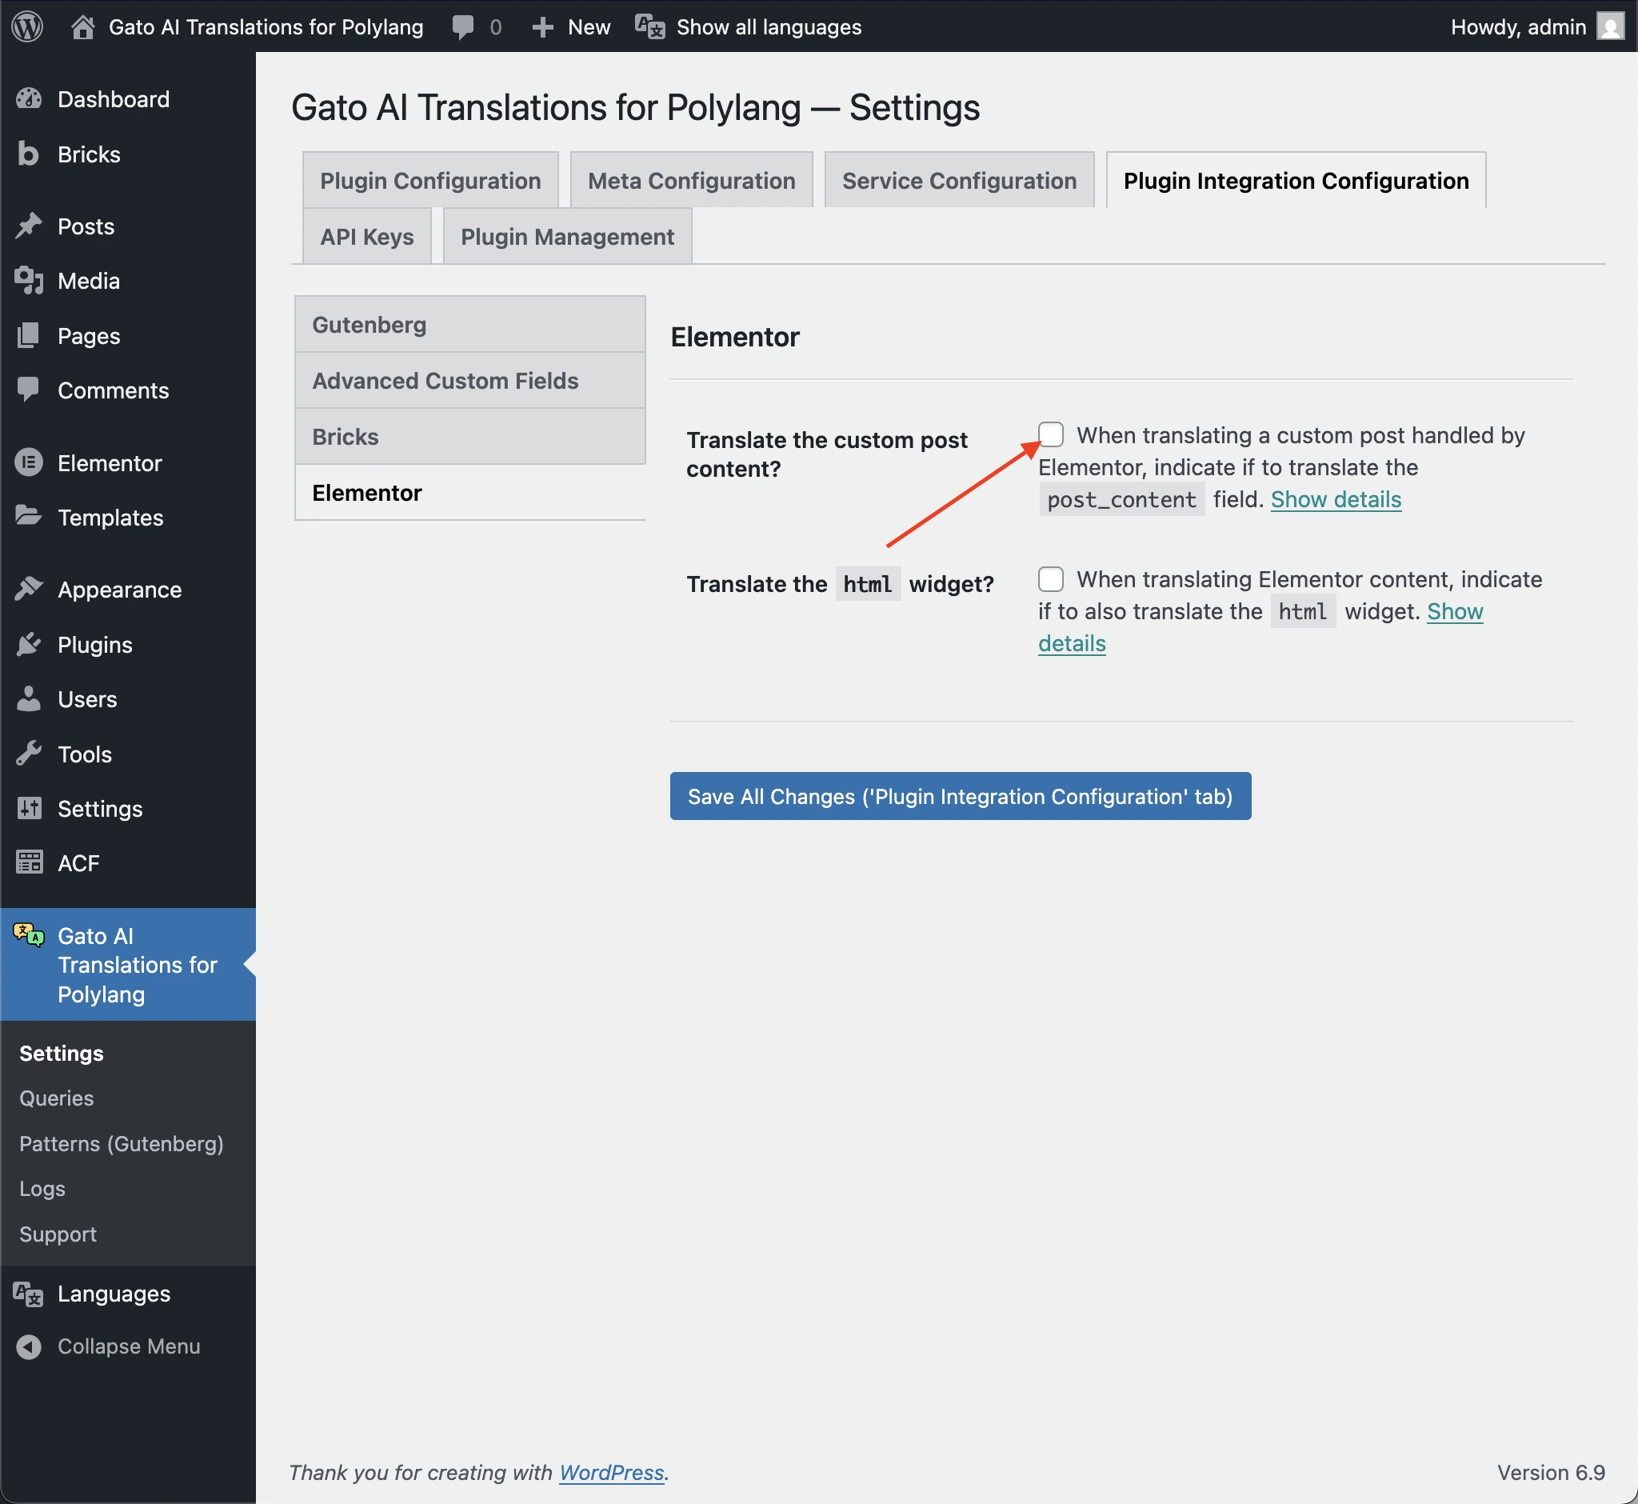Open Elementor from the sidebar icon

(x=30, y=462)
